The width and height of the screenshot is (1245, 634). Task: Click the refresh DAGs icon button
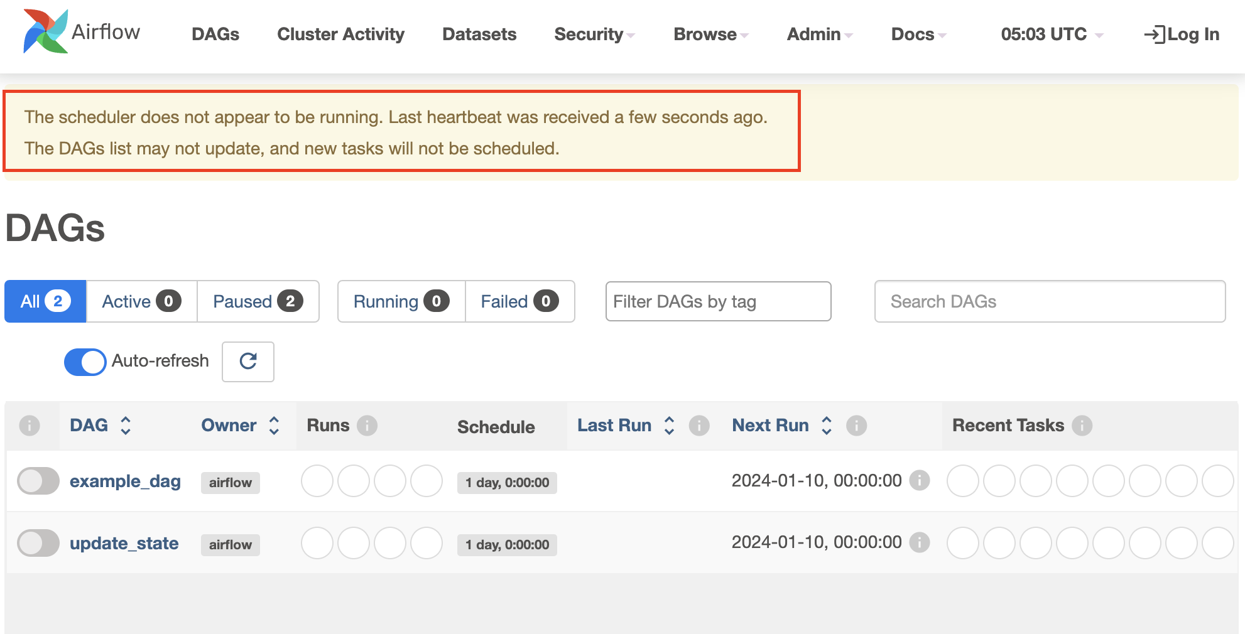[x=248, y=362]
